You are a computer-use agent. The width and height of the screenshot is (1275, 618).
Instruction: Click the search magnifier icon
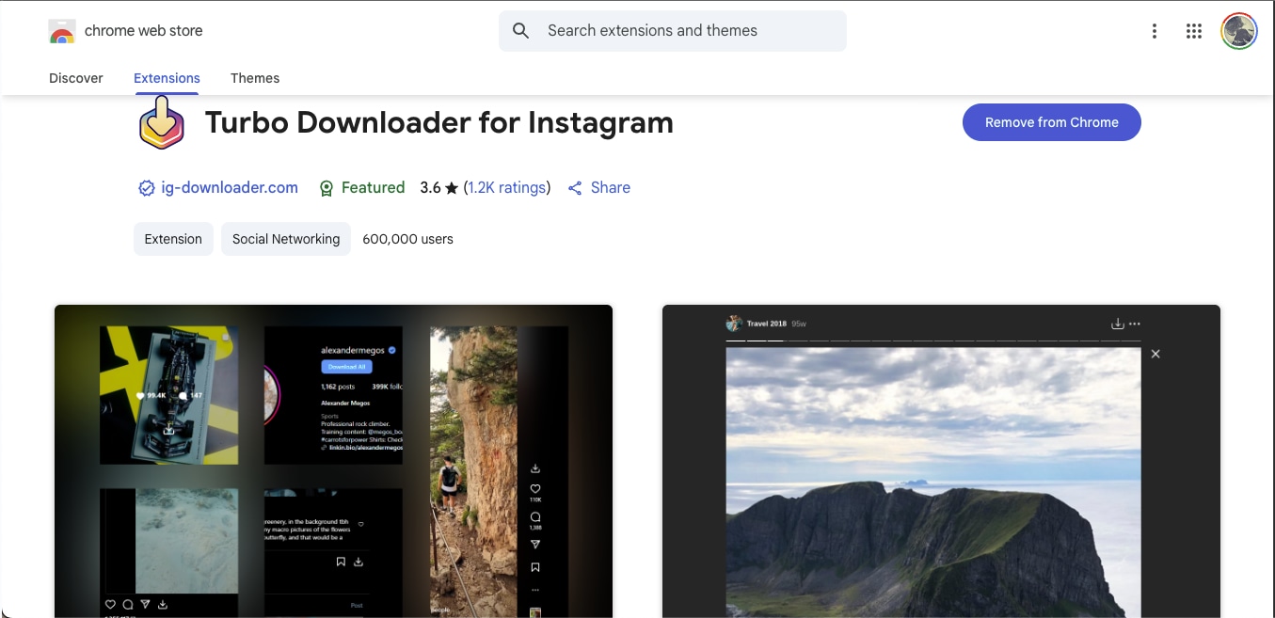[520, 30]
